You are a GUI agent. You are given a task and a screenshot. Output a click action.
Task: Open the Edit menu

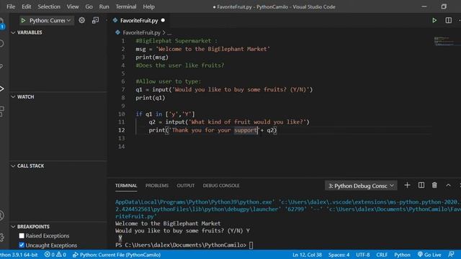click(x=26, y=6)
